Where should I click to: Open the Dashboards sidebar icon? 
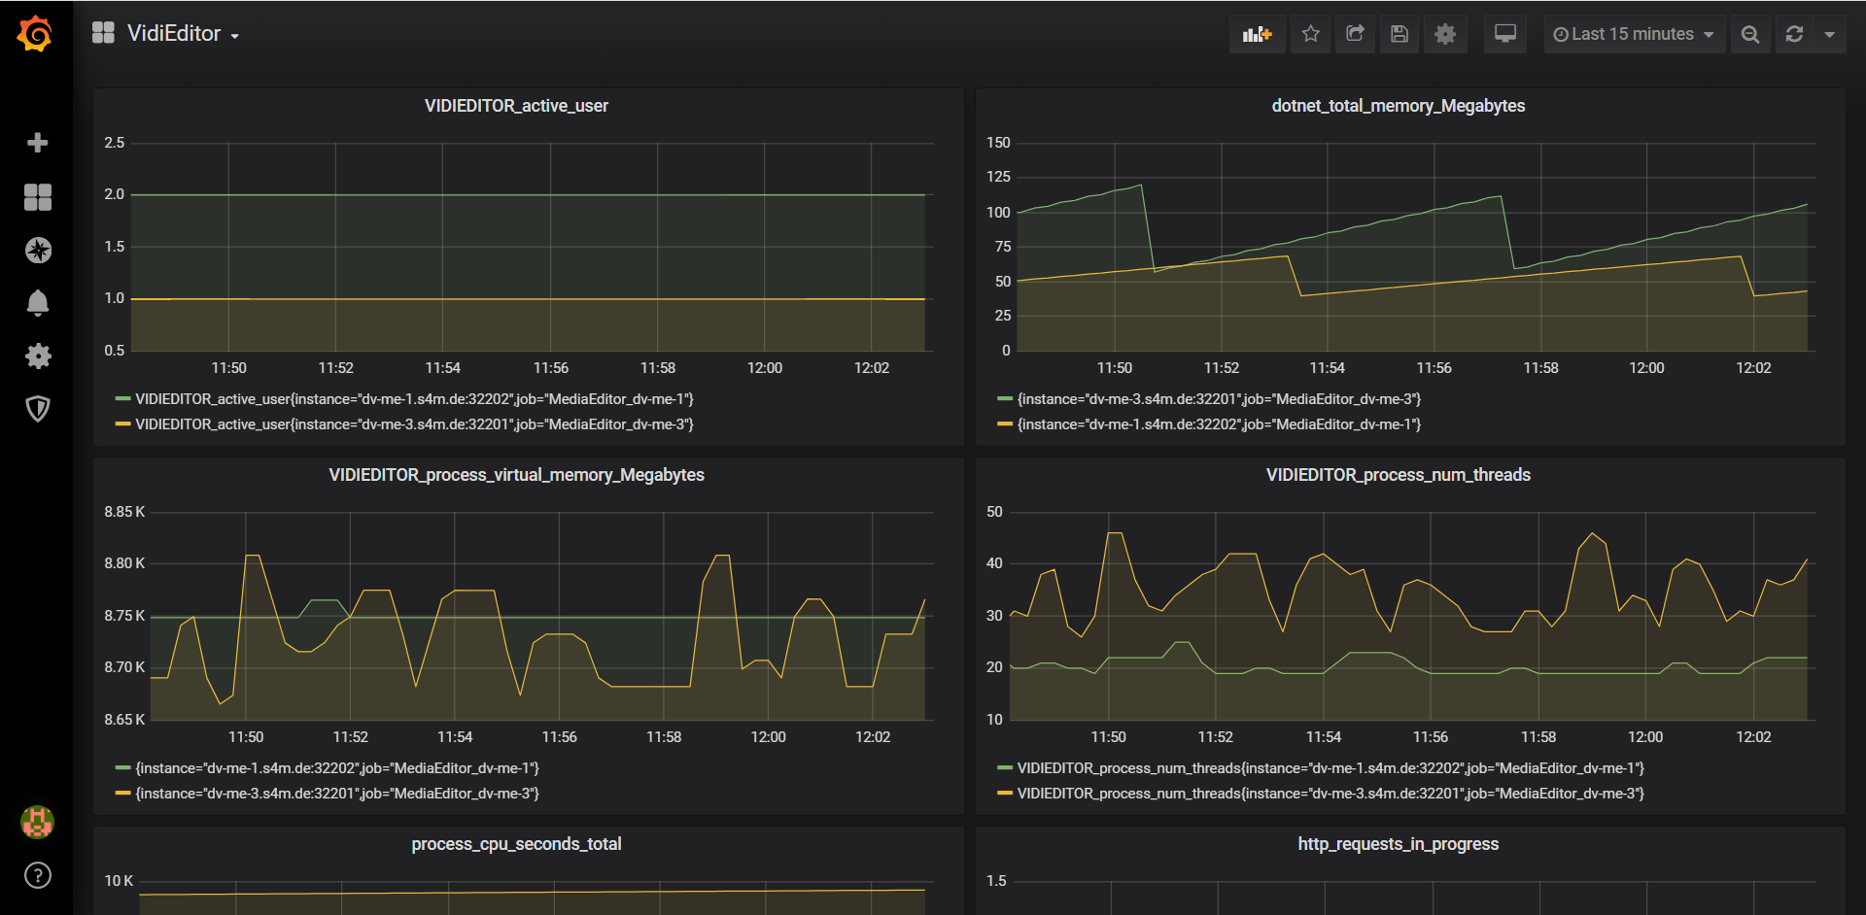click(x=37, y=196)
